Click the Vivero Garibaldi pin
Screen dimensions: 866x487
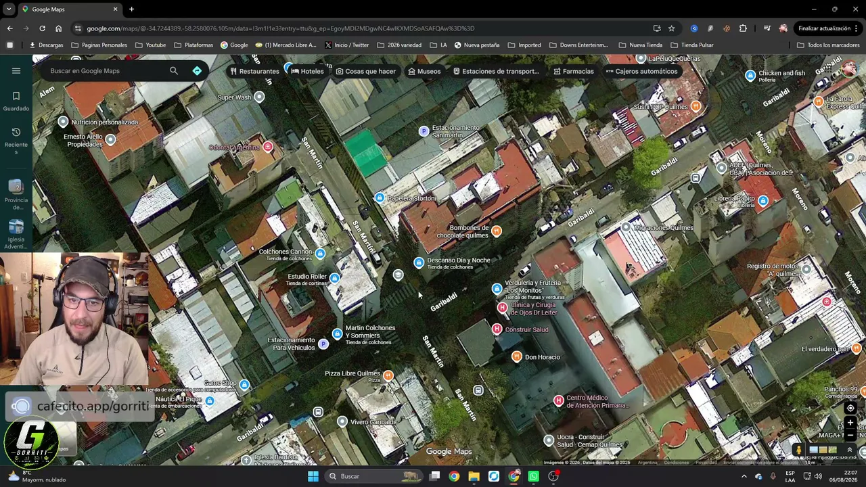coord(342,422)
